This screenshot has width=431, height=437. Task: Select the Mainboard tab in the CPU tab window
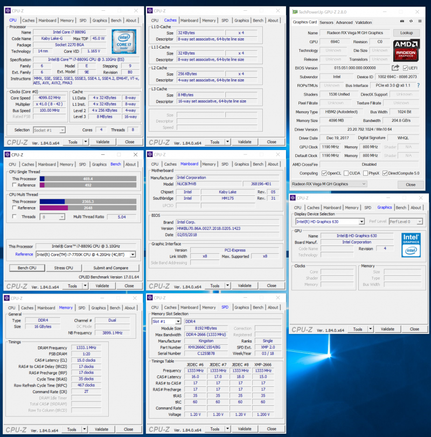click(47, 21)
